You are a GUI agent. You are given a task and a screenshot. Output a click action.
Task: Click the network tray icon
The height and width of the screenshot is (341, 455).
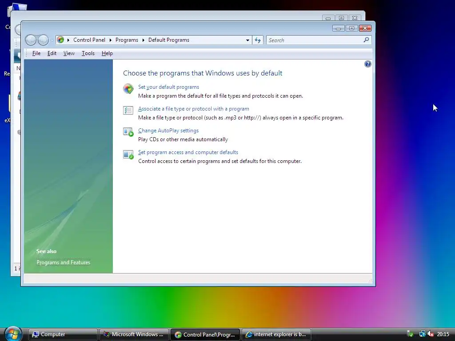[422, 334]
